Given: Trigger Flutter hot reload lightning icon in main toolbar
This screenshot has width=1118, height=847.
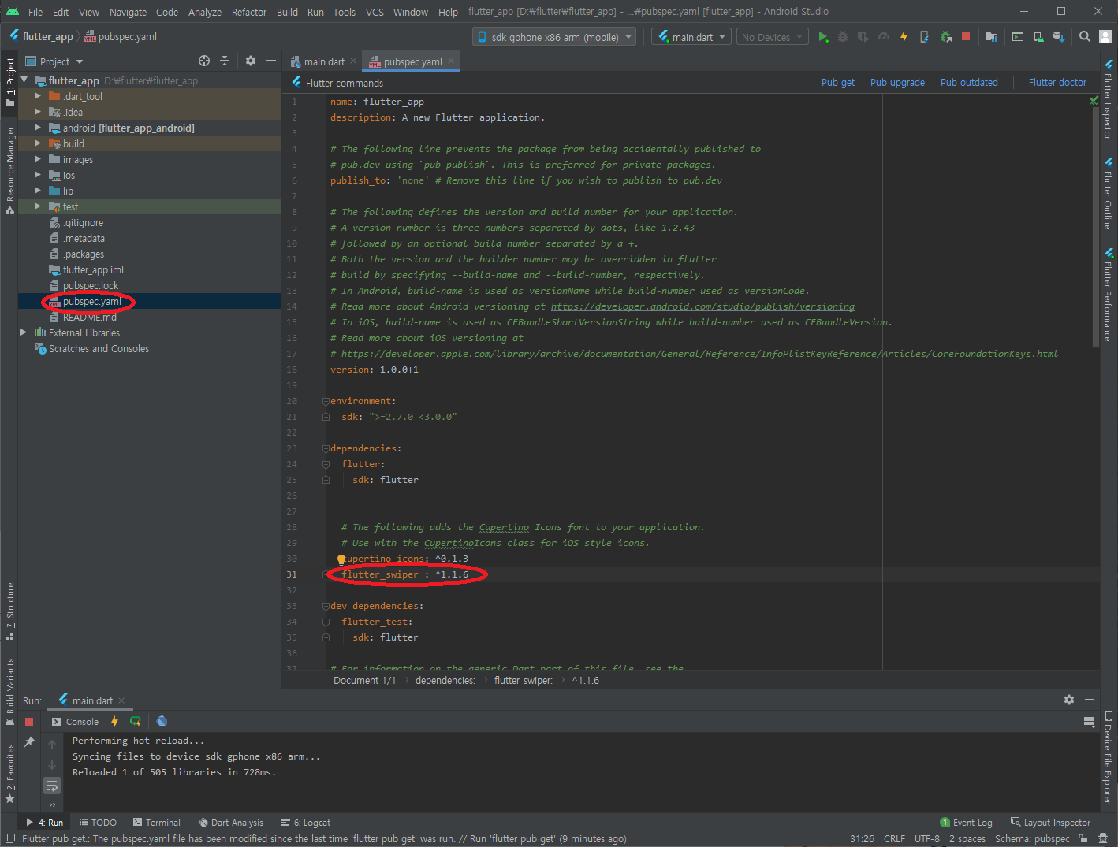Looking at the screenshot, I should (x=904, y=37).
